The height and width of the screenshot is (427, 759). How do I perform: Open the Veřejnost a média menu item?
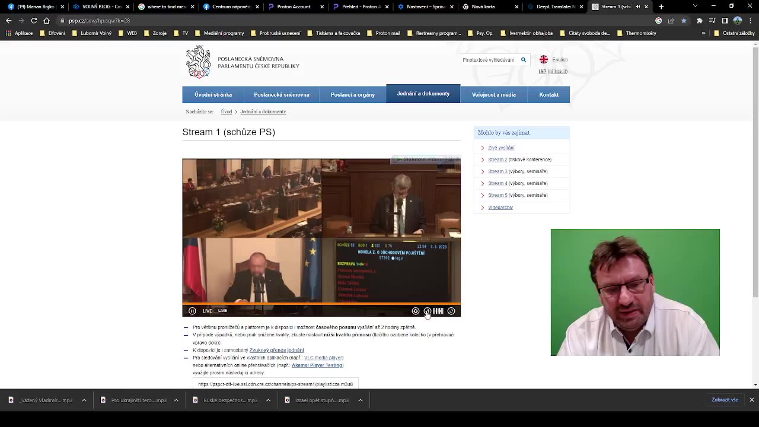point(494,95)
